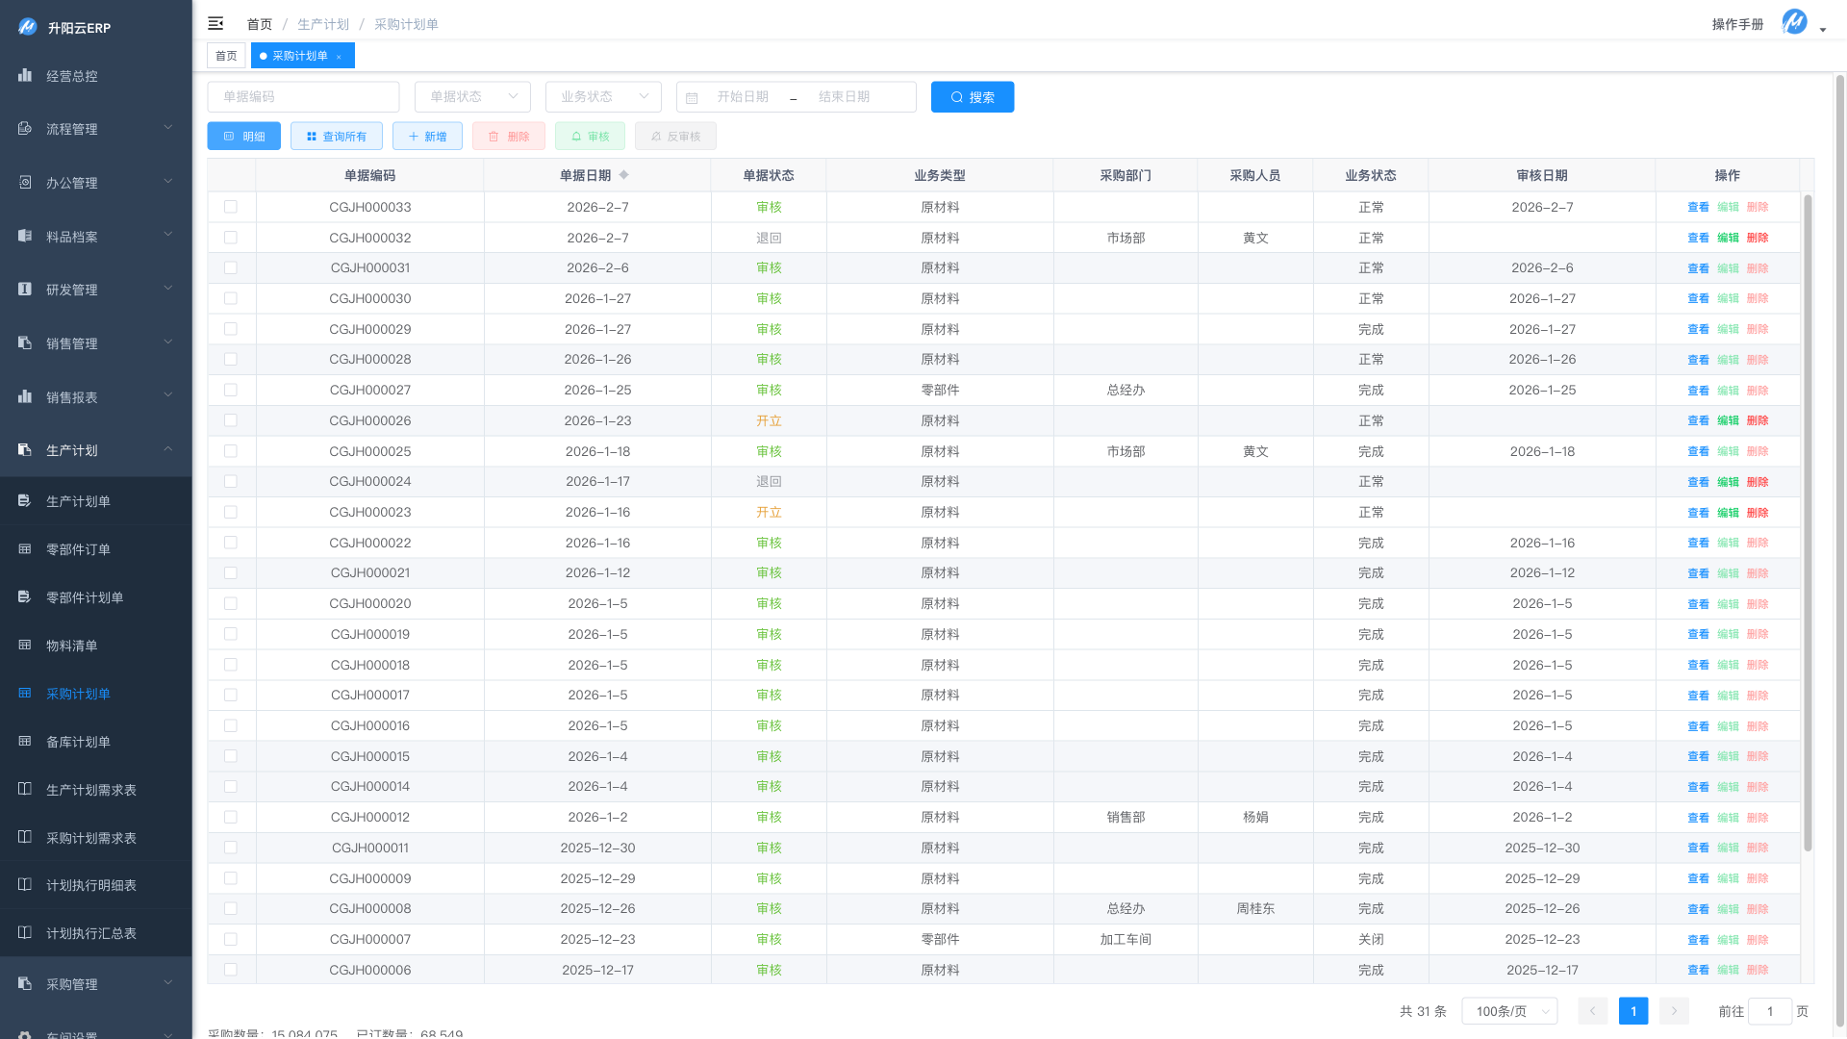Click the blue 搜索 button
The height and width of the screenshot is (1039, 1847).
coord(972,97)
